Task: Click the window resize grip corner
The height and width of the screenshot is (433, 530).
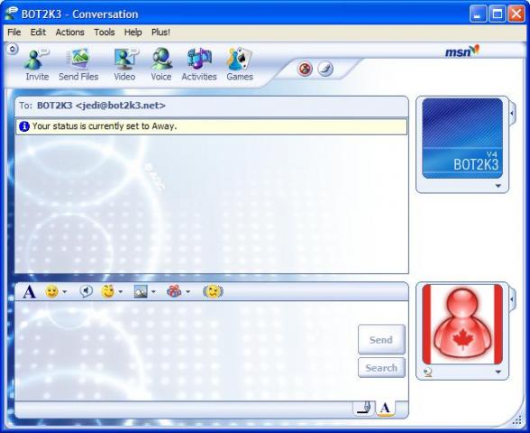Action: coord(517,420)
